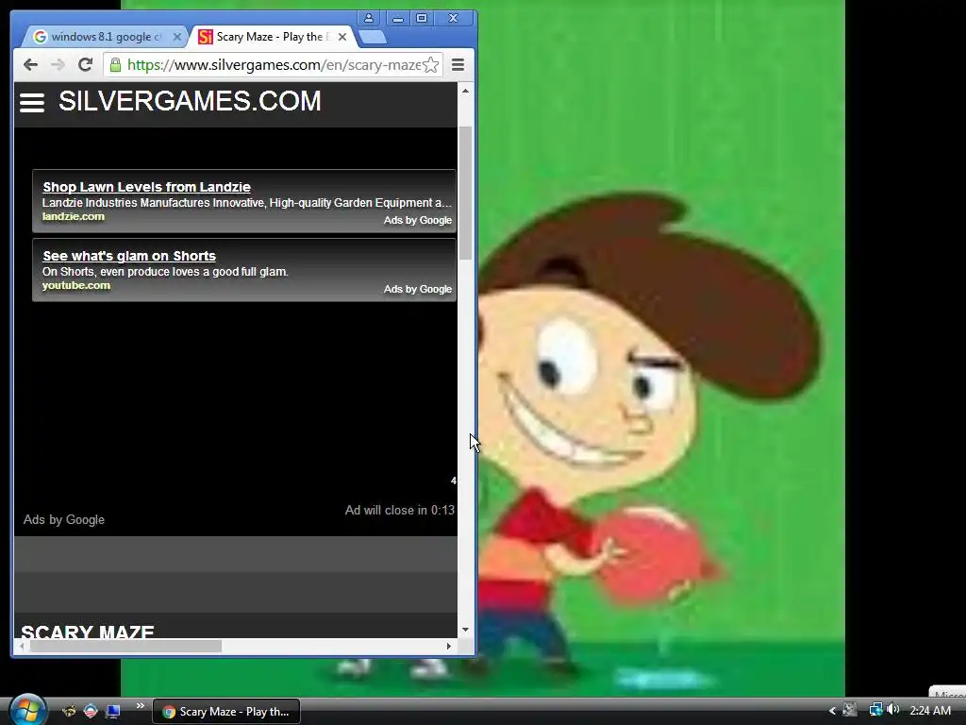
Task: Go back to the previous page
Action: [30, 65]
